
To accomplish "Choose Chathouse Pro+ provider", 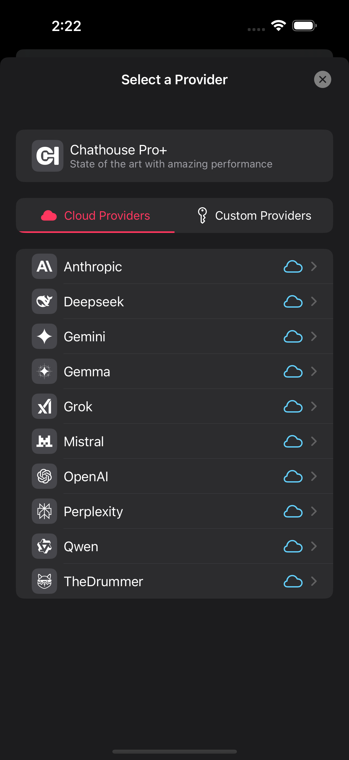I will 174,156.
